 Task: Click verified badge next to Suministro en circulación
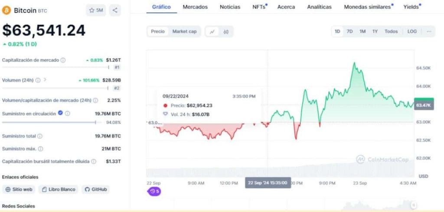click(60, 113)
